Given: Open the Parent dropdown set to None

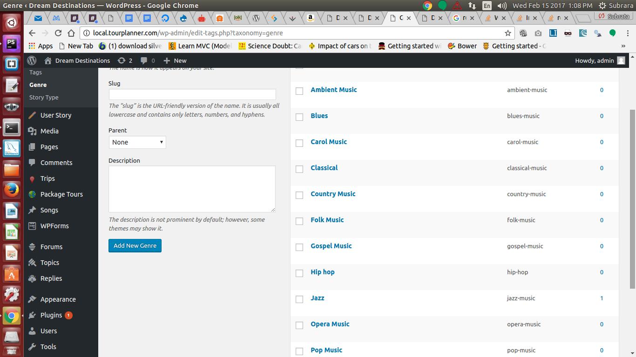Looking at the screenshot, I should pyautogui.click(x=137, y=142).
